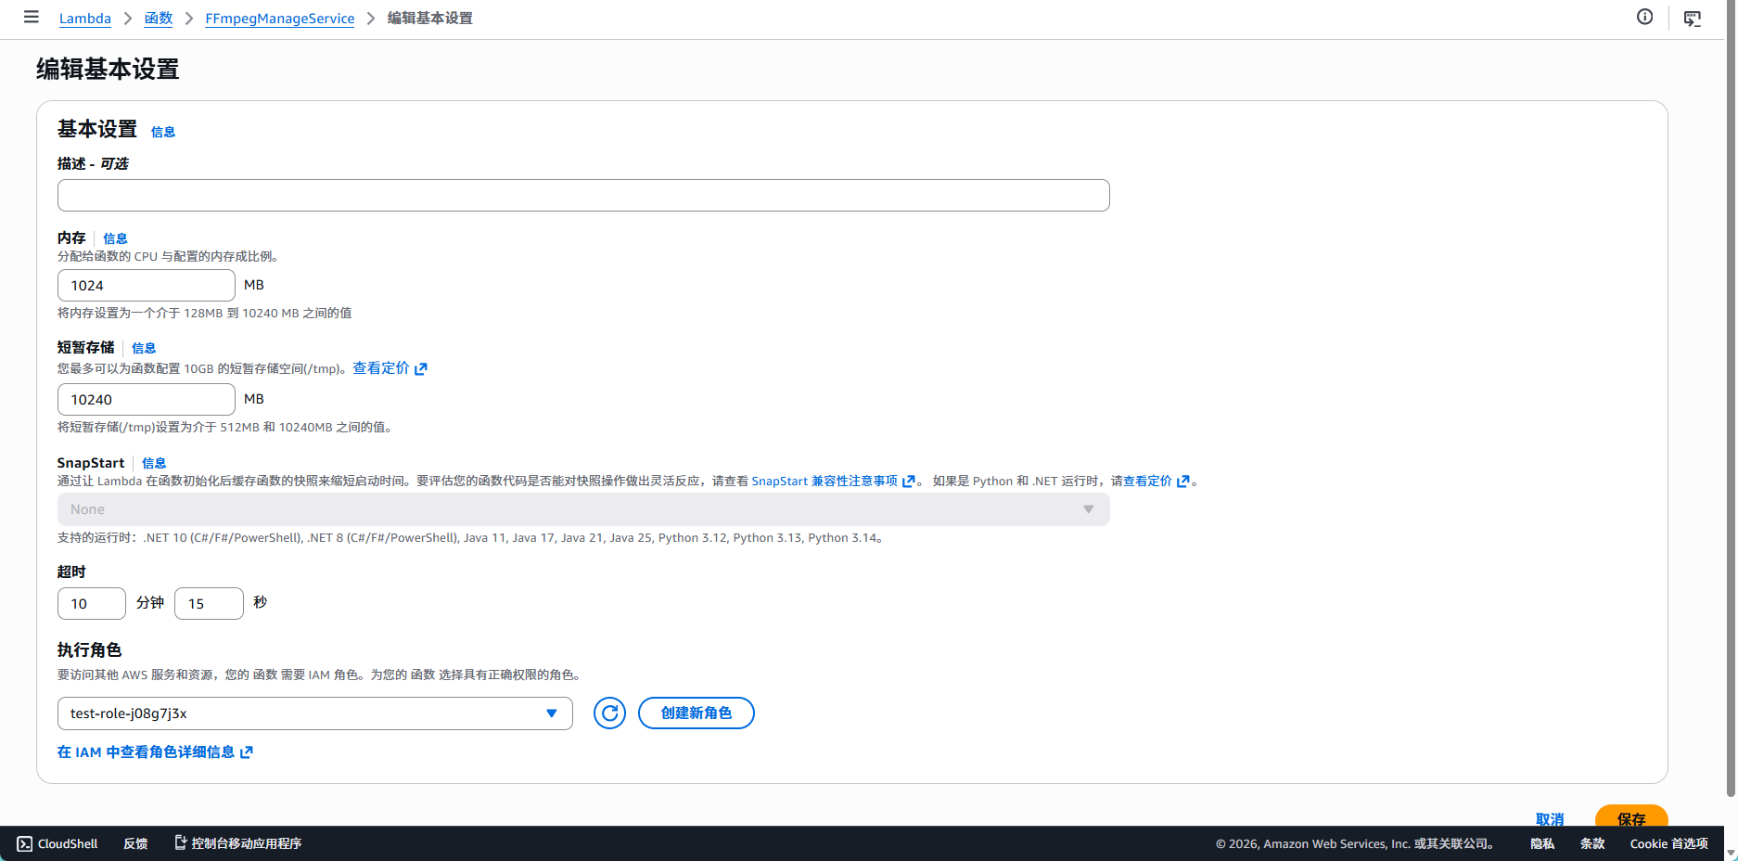The width and height of the screenshot is (1738, 861).
Task: Click the info circle icon in header
Action: (1644, 17)
